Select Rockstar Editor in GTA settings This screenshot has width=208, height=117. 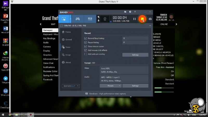pos(50,71)
